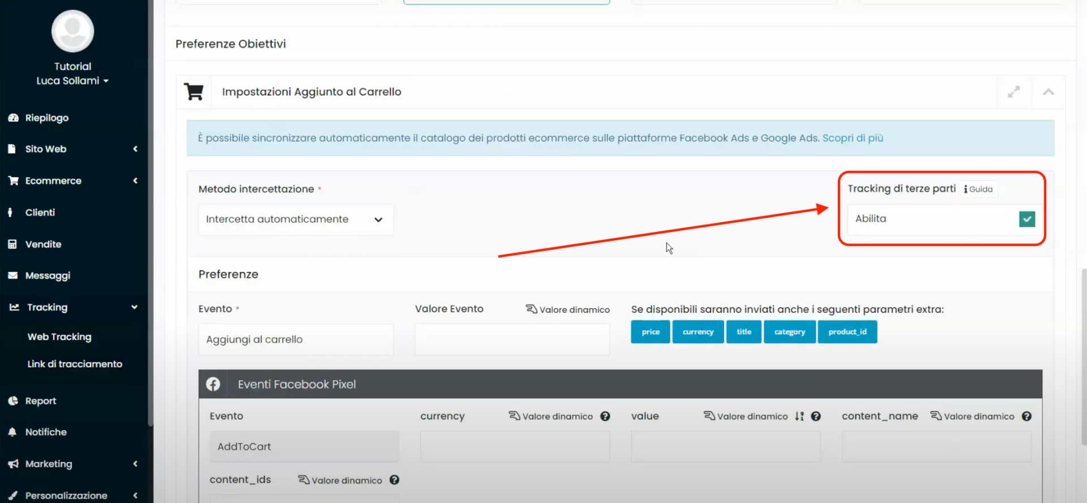The height and width of the screenshot is (503, 1087).
Task: Click the Facebook logo icon
Action: [x=213, y=384]
